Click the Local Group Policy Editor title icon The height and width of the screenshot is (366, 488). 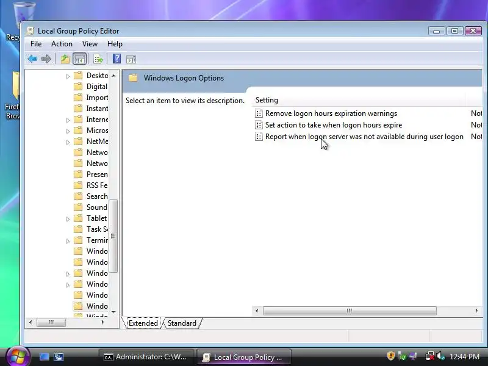point(30,31)
